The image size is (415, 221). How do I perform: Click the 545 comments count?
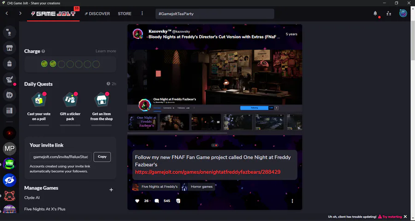[167, 201]
